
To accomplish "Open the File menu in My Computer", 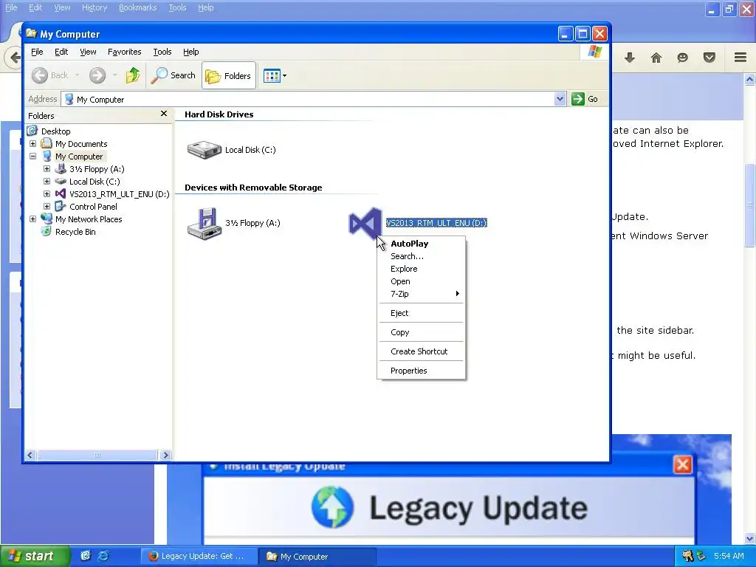I will click(x=37, y=52).
